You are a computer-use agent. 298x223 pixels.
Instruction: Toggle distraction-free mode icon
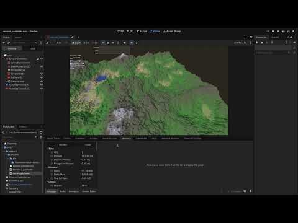pos(251,37)
